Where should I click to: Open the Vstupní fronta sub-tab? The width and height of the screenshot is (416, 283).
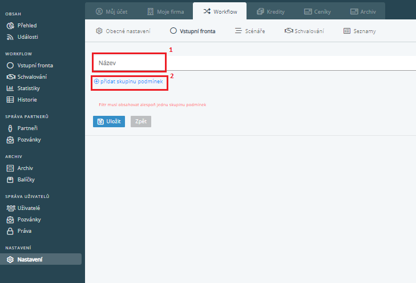point(193,31)
